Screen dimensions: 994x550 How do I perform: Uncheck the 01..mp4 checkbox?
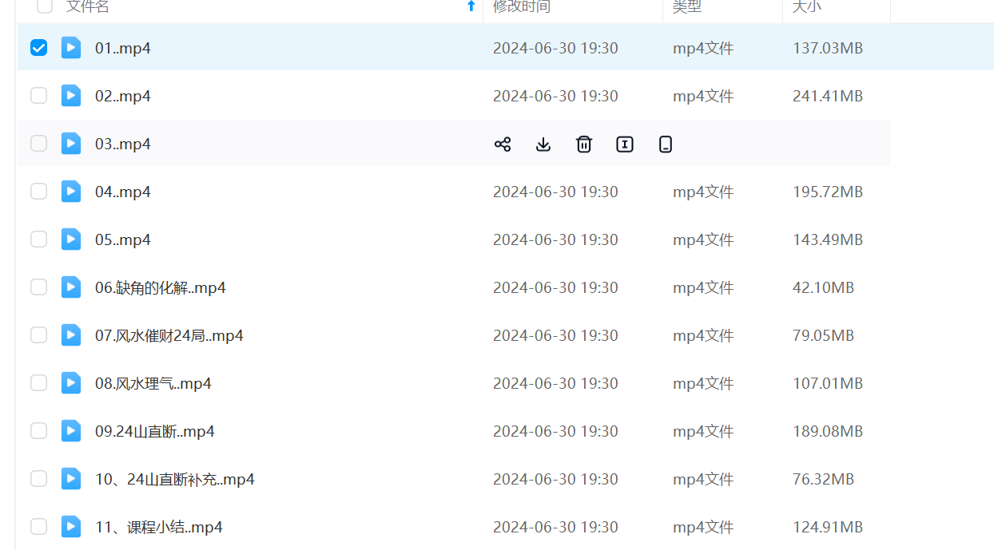(x=38, y=48)
